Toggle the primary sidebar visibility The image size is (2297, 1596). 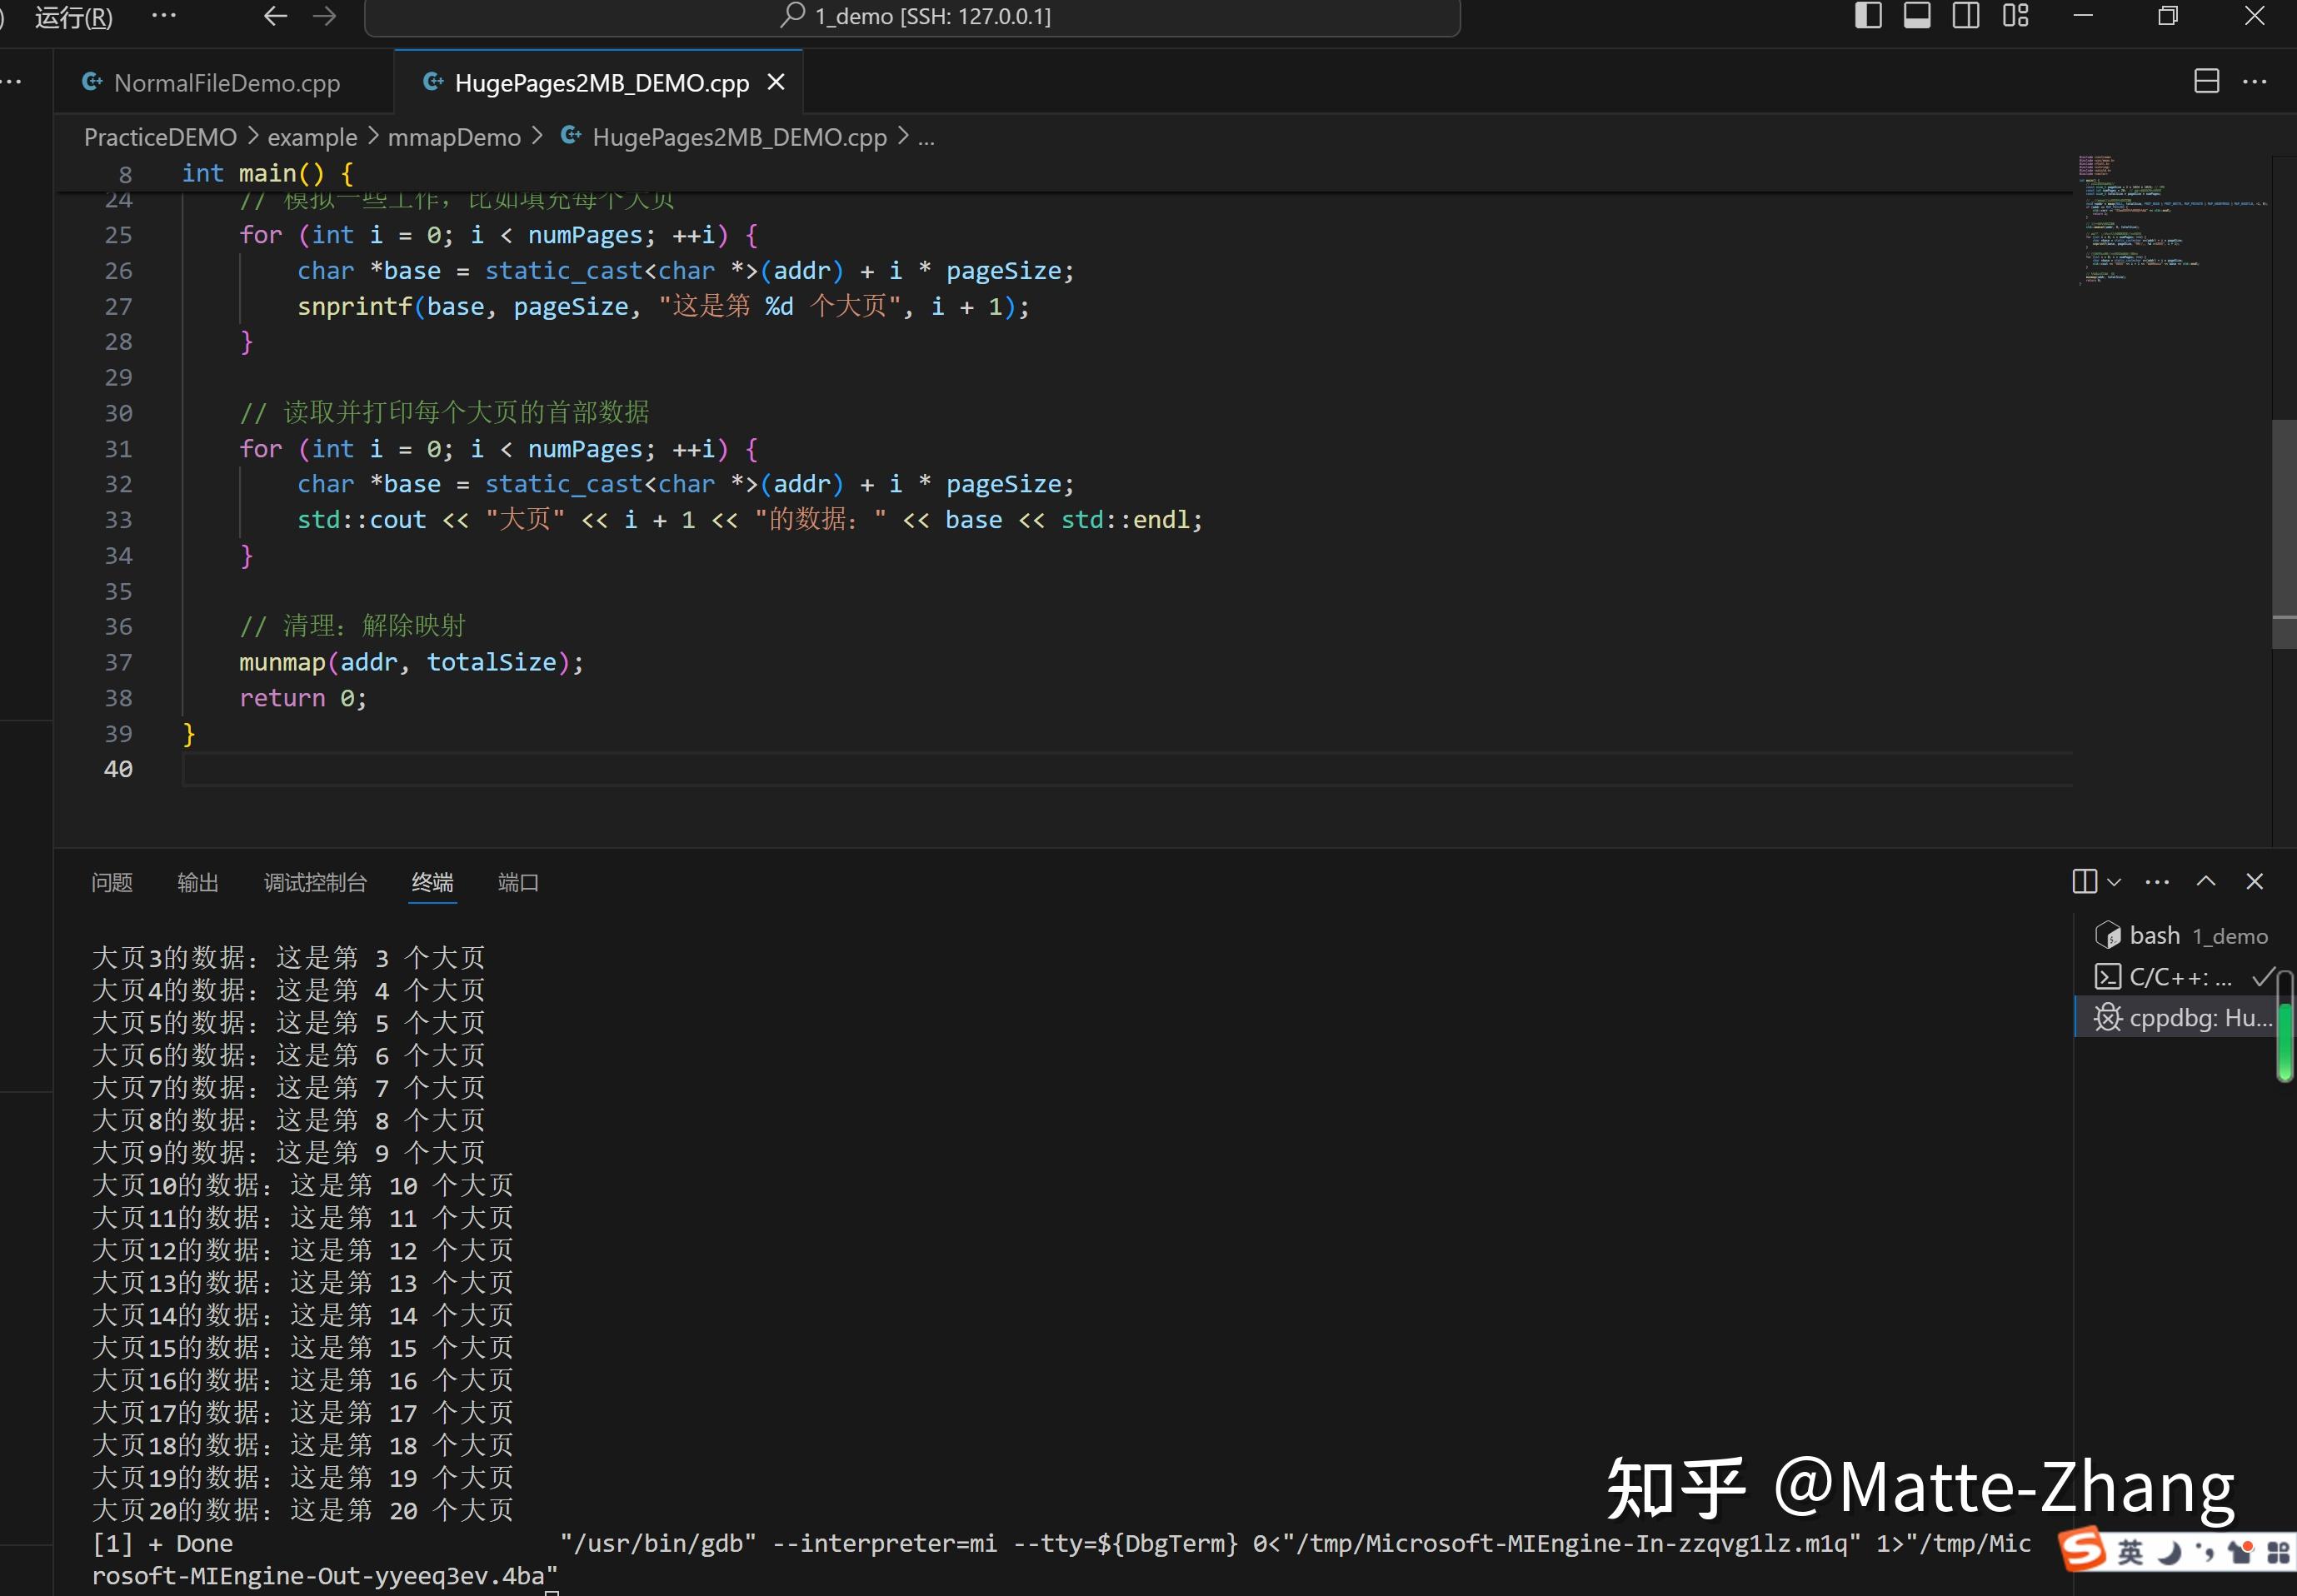[1868, 16]
